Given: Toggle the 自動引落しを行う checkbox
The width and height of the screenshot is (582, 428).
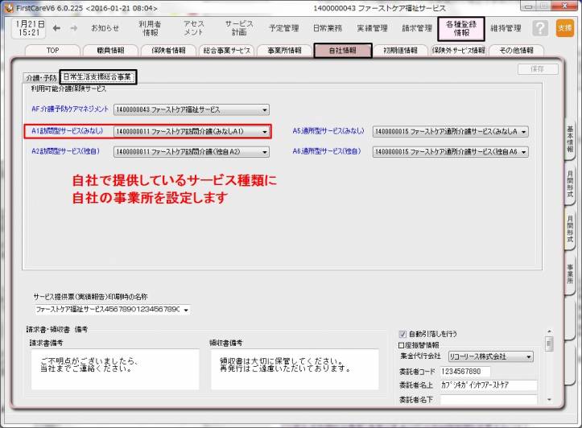Looking at the screenshot, I should [x=403, y=334].
